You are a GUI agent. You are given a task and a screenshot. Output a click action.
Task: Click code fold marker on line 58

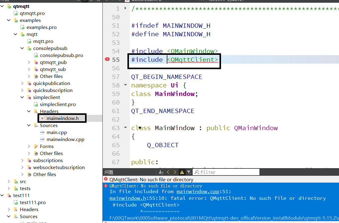click(125, 85)
